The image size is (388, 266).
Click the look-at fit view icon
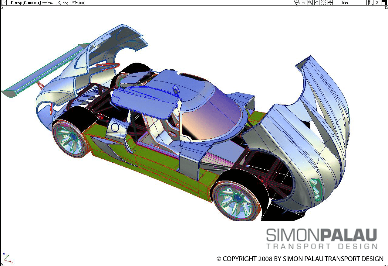(323, 3)
